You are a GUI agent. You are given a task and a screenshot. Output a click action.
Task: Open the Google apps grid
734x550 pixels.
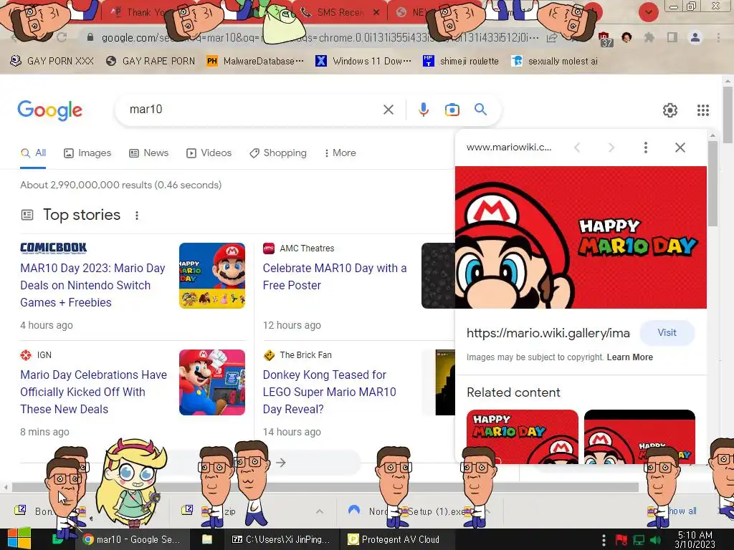[702, 110]
